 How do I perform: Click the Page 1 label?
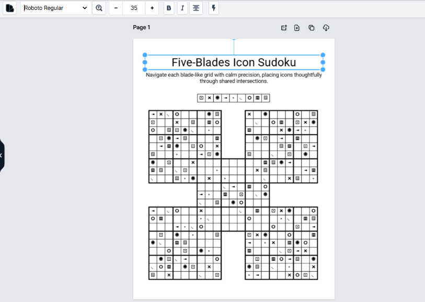141,27
